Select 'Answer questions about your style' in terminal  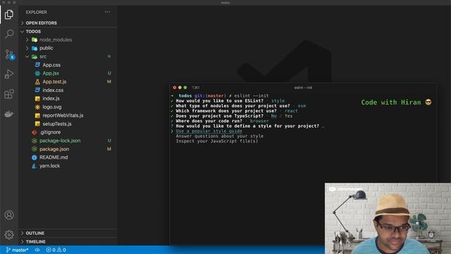(219, 136)
